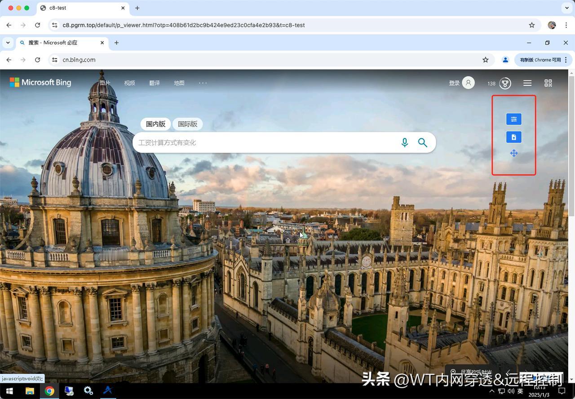The height and width of the screenshot is (399, 575).
Task: Switch the 英 input method indicator
Action: [x=520, y=391]
